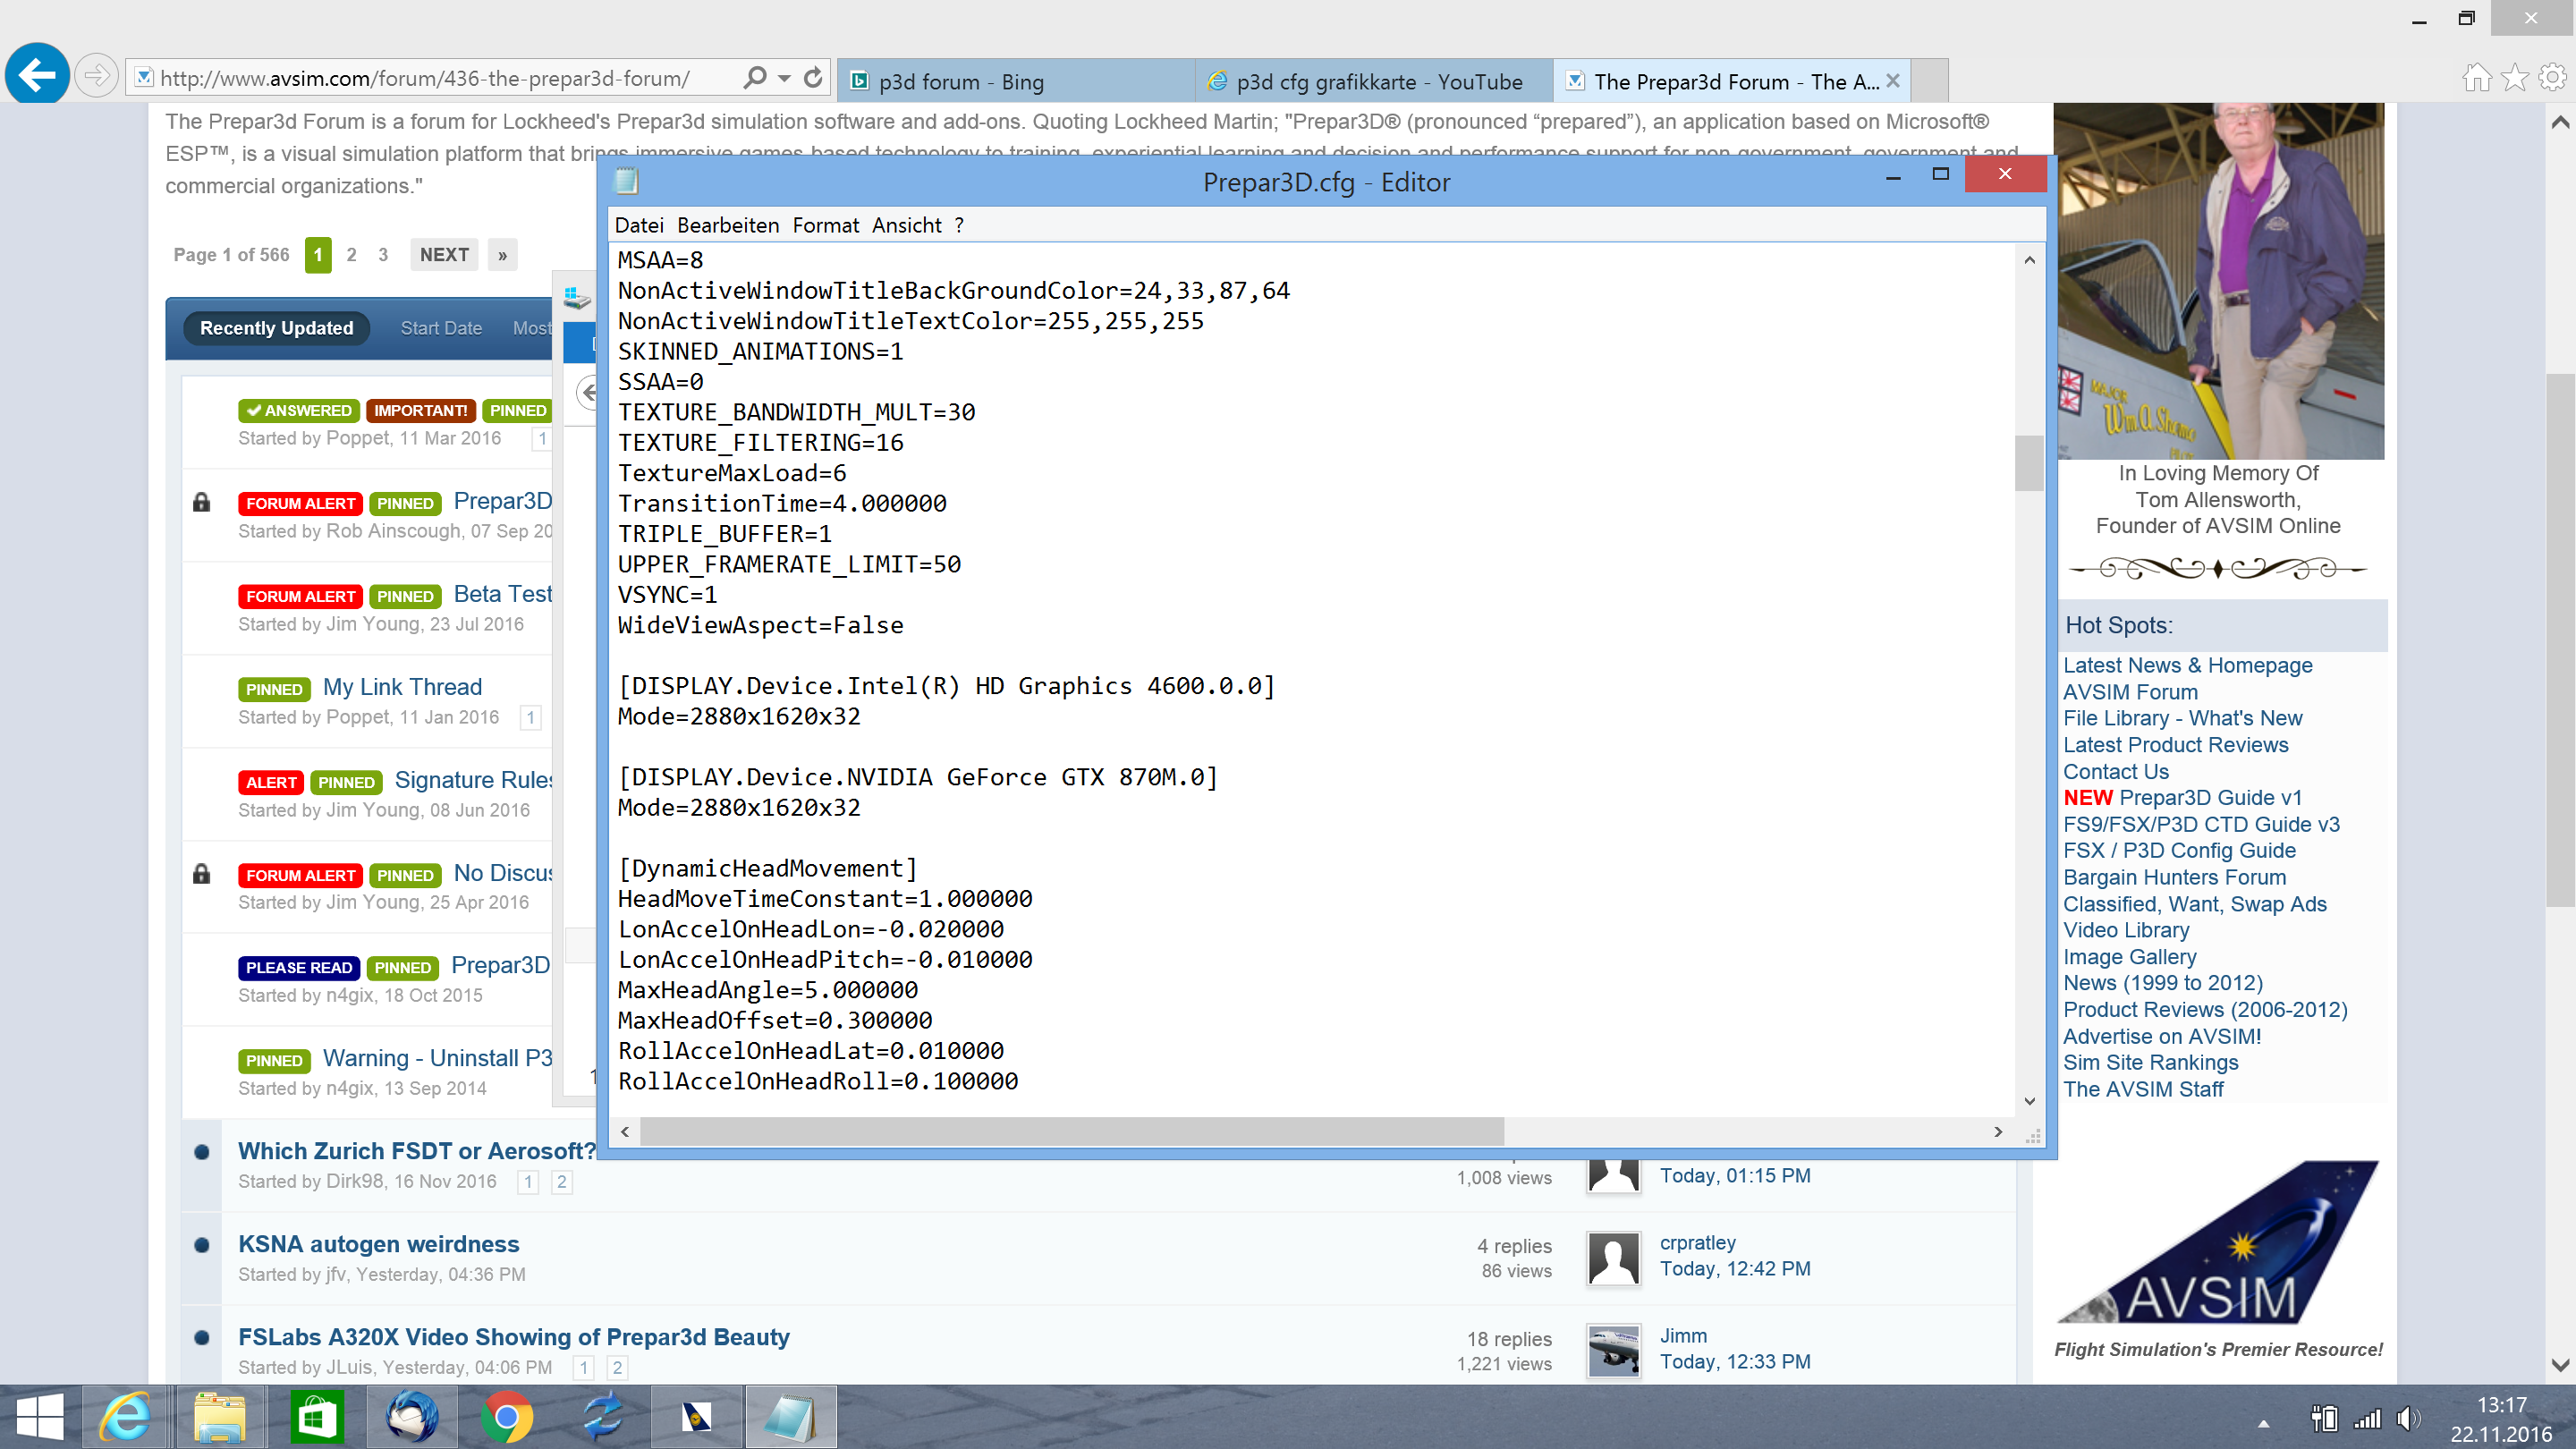Open My Link Thread topic

pyautogui.click(x=402, y=687)
